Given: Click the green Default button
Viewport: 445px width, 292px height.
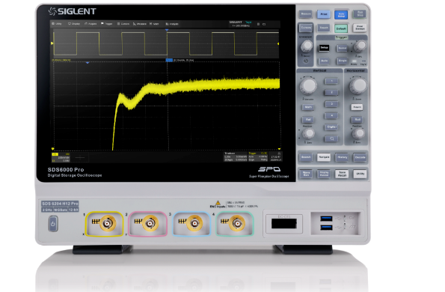Looking at the screenshot, I should 341,28.
